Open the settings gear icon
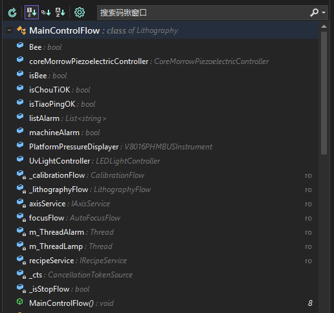334x313 pixels. [80, 12]
